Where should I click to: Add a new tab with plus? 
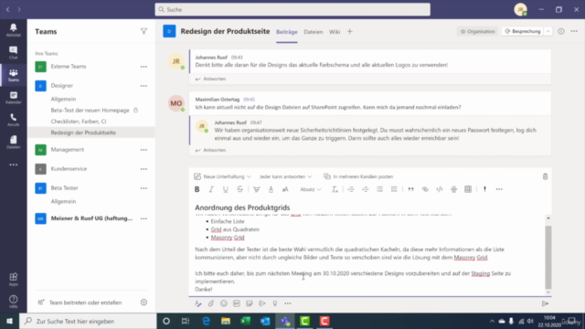[349, 31]
